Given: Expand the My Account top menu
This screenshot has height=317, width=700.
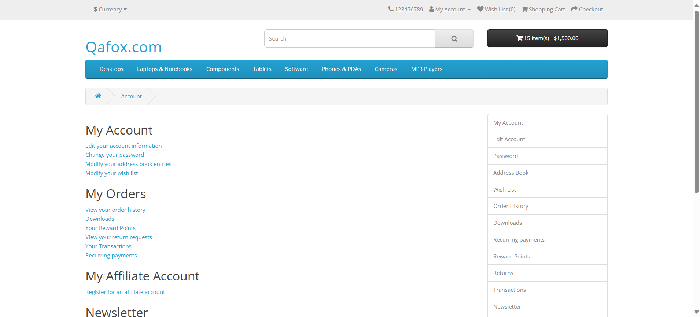Looking at the screenshot, I should pos(450,9).
